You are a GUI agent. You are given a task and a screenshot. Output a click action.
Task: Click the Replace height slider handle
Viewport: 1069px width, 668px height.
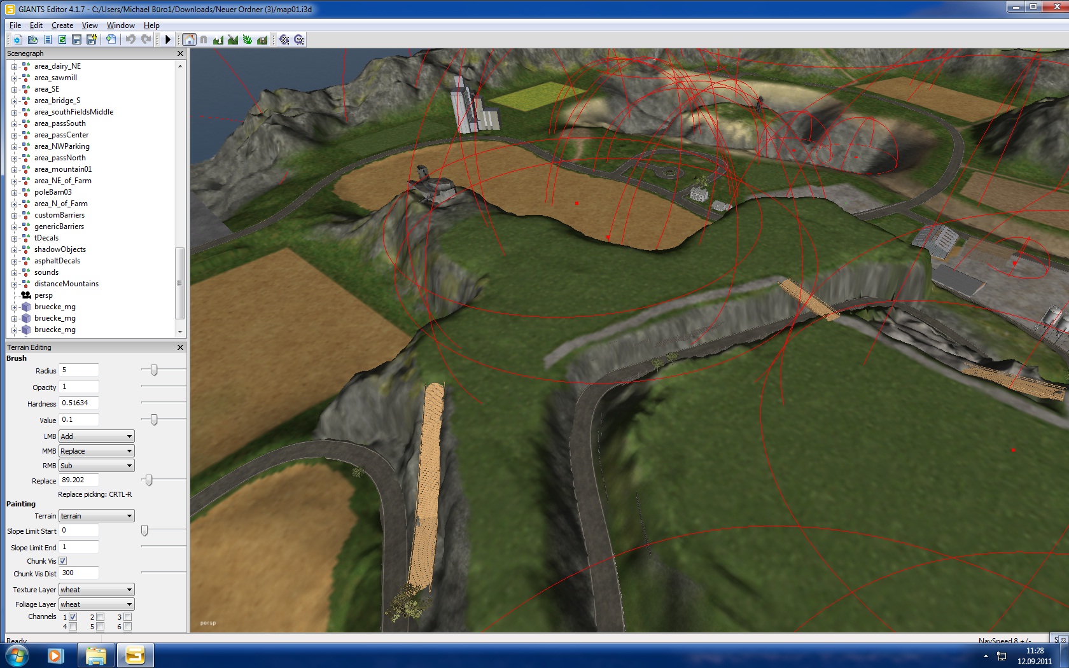(x=149, y=480)
